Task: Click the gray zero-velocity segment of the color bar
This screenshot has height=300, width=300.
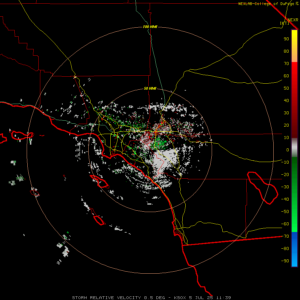Action: [x=294, y=148]
